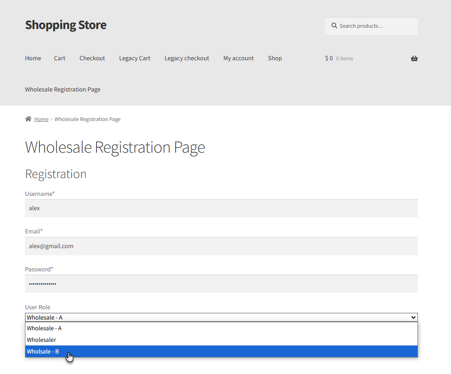Open Legacy checkout menu item
The width and height of the screenshot is (451, 374).
pyautogui.click(x=186, y=58)
